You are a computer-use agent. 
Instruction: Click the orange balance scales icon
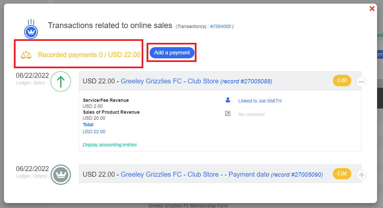coord(26,55)
